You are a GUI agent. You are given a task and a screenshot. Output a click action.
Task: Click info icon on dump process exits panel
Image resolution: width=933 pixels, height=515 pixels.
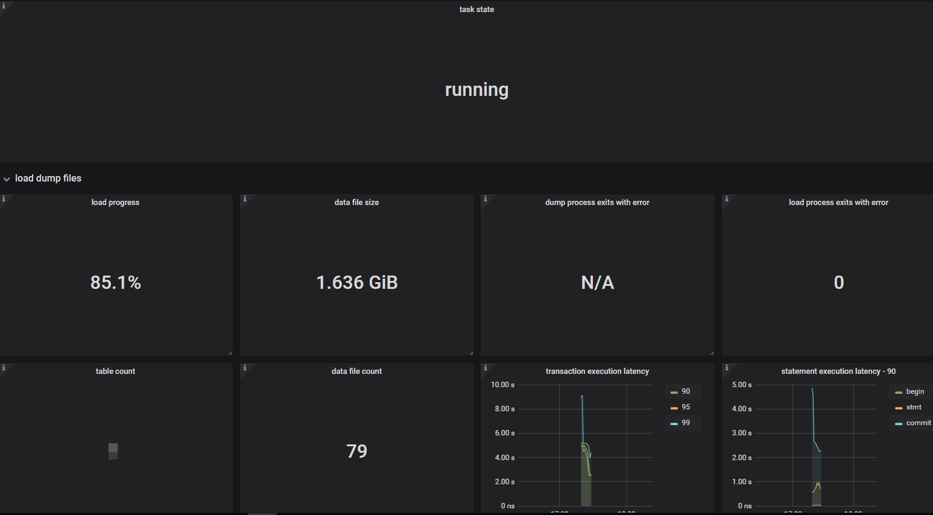coord(485,198)
